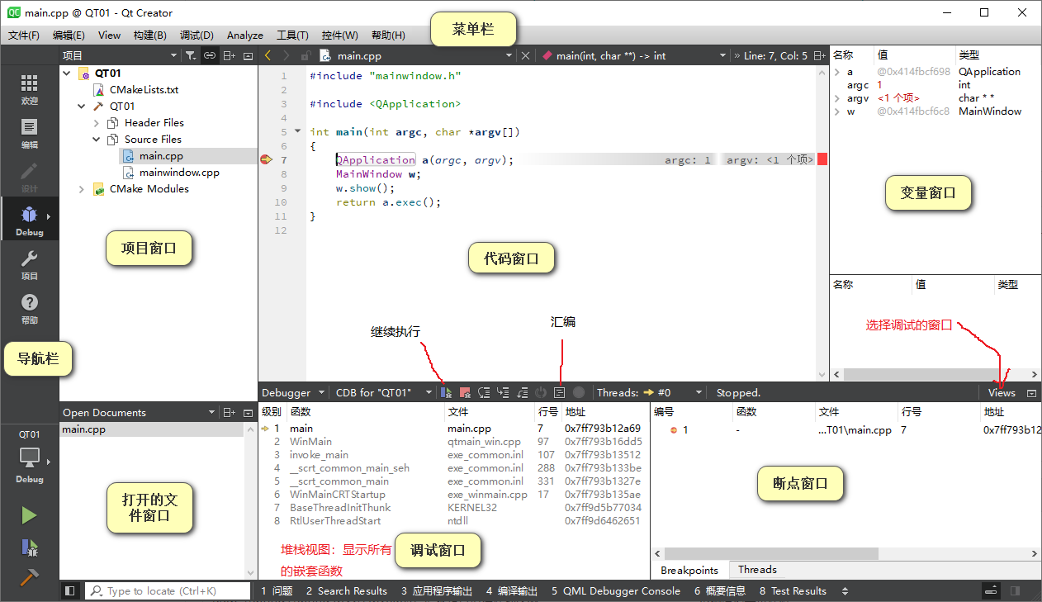Open the Analyze menu
The image size is (1042, 602).
[245, 36]
